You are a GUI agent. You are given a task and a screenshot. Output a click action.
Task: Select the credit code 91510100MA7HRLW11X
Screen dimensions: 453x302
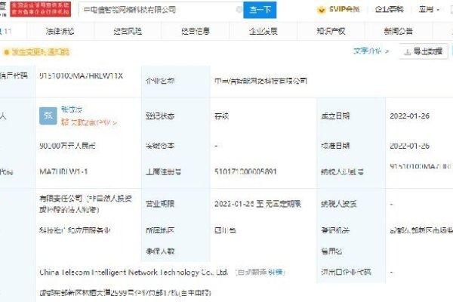point(82,76)
